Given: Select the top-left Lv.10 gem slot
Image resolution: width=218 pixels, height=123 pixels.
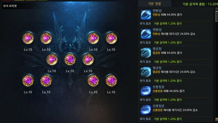Looking at the screenshot, I should (28, 38).
